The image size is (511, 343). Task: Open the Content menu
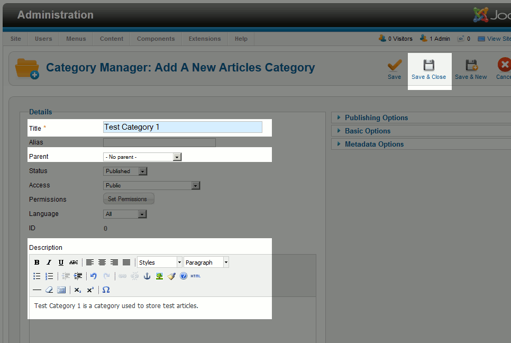point(112,39)
